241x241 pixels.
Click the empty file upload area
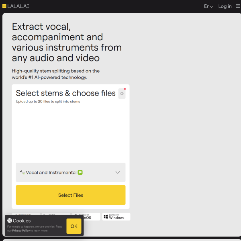point(71,133)
